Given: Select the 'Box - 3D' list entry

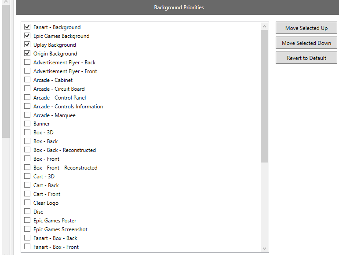Looking at the screenshot, I should coord(43,133).
